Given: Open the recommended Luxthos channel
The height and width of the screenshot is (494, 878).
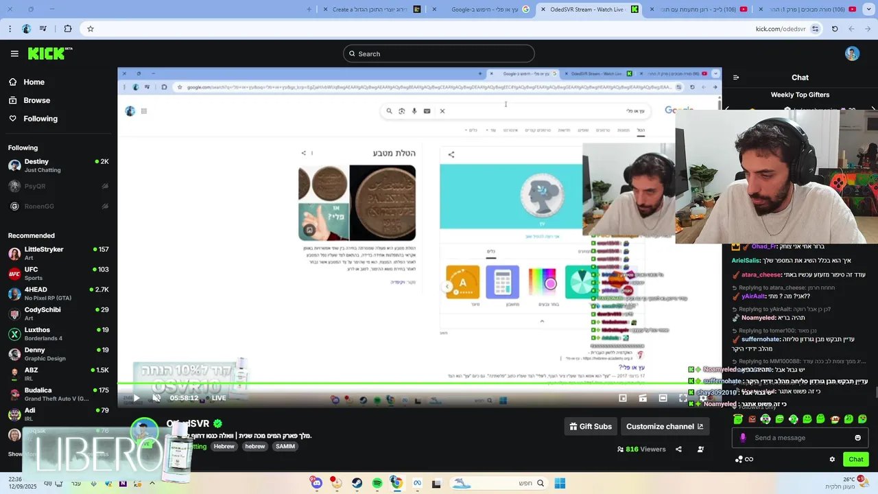Looking at the screenshot, I should (58, 333).
